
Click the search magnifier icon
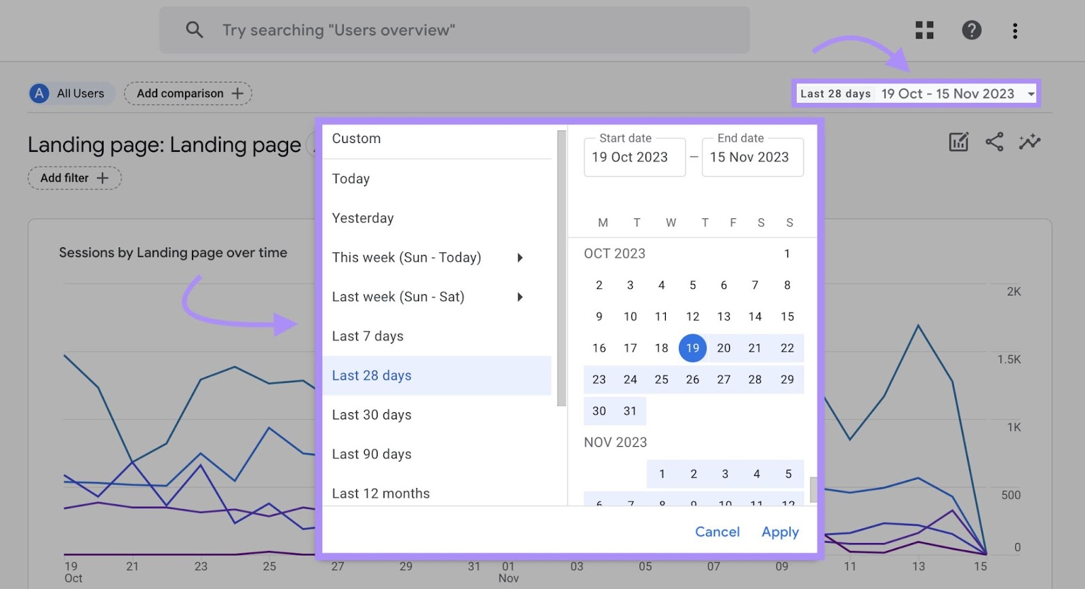[194, 30]
